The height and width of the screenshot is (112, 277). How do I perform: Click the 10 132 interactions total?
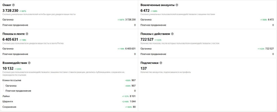point(8,69)
